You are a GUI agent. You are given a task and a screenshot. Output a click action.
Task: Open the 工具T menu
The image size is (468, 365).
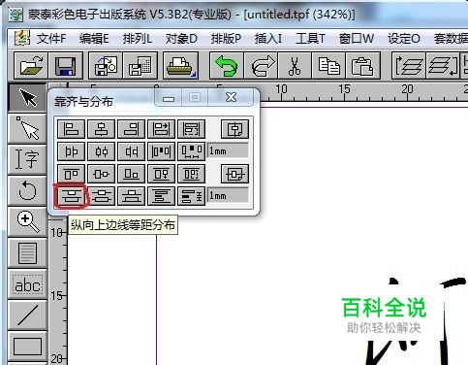pyautogui.click(x=310, y=39)
